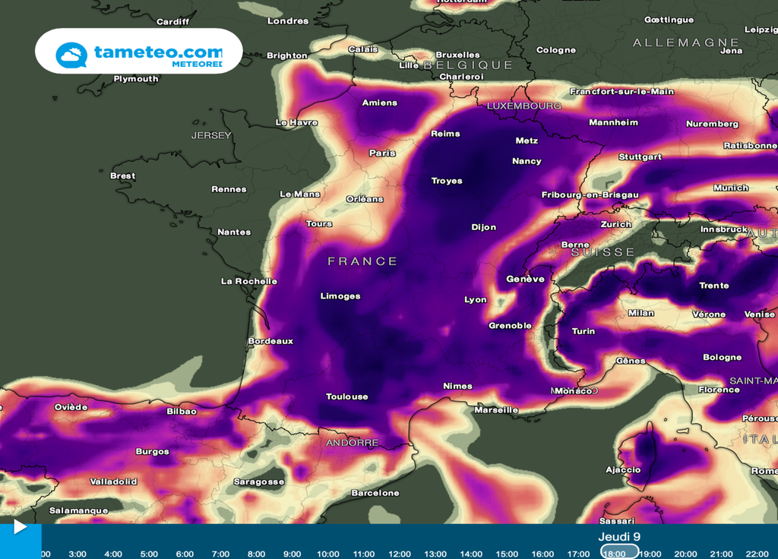Image resolution: width=778 pixels, height=559 pixels.
Task: Click the Lyon city label
Action: 476,299
